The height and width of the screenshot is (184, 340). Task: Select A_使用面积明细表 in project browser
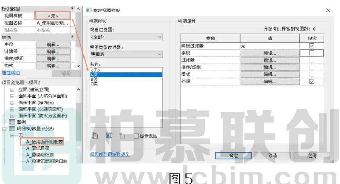(44, 142)
